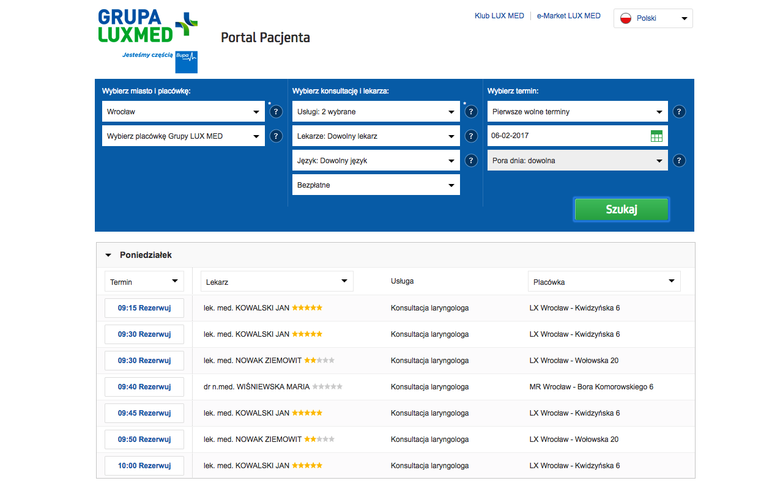Reserve the 10:00 appointment
The width and height of the screenshot is (783, 489).
pyautogui.click(x=144, y=466)
